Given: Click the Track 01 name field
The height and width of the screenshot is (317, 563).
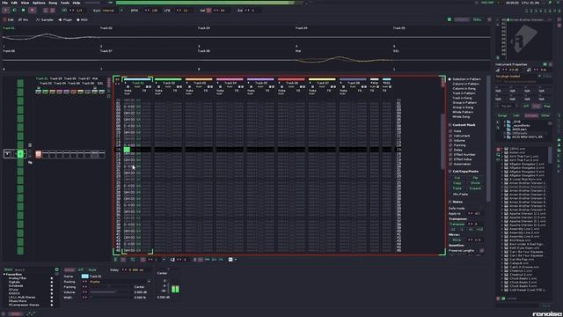Looking at the screenshot, I should click(119, 276).
